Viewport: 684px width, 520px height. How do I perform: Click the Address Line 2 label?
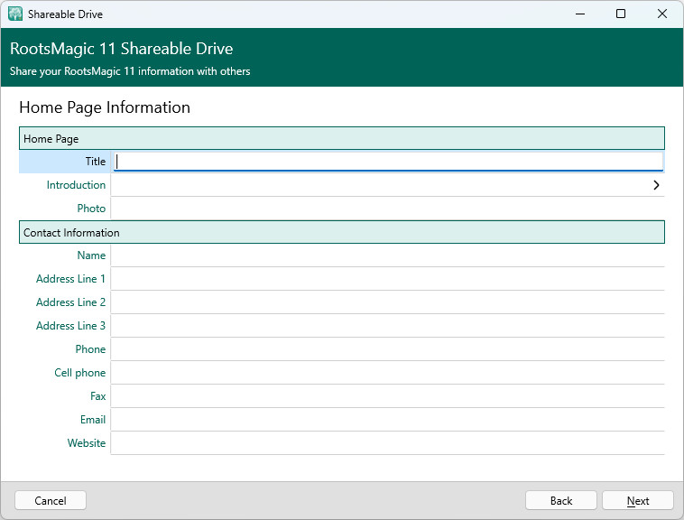point(70,302)
